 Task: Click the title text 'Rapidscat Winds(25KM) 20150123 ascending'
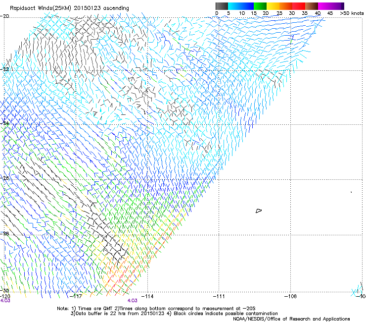coord(69,8)
